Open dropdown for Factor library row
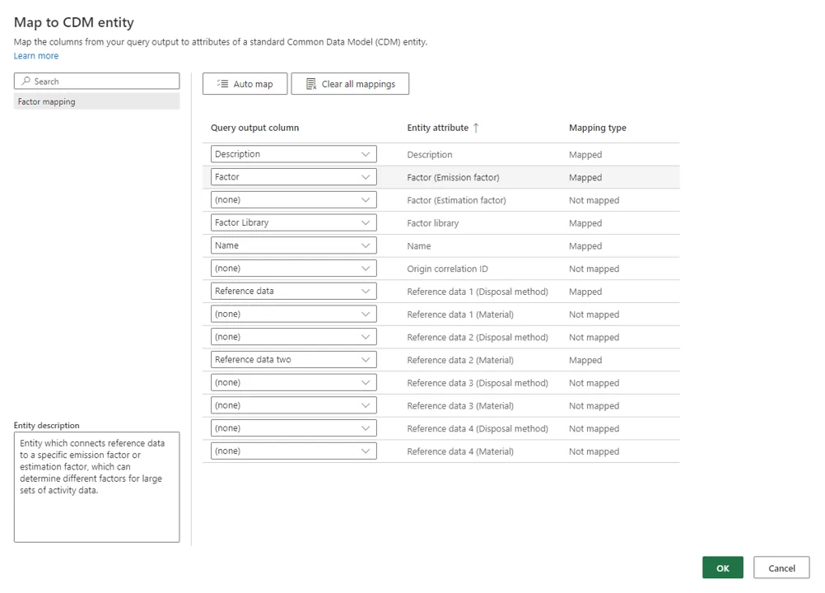Image resolution: width=825 pixels, height=593 pixels. [294, 222]
